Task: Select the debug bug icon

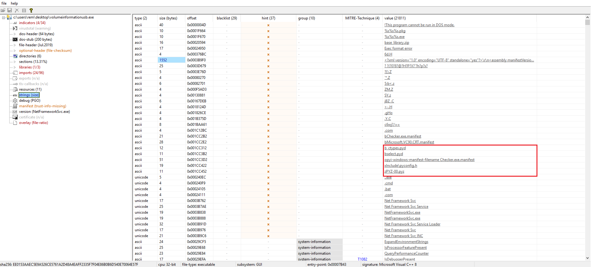Action: click(15, 101)
